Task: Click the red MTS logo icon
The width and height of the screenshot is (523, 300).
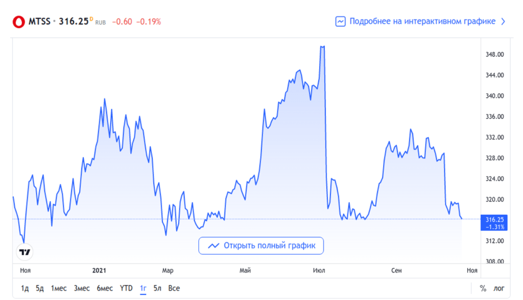Action: [x=19, y=21]
